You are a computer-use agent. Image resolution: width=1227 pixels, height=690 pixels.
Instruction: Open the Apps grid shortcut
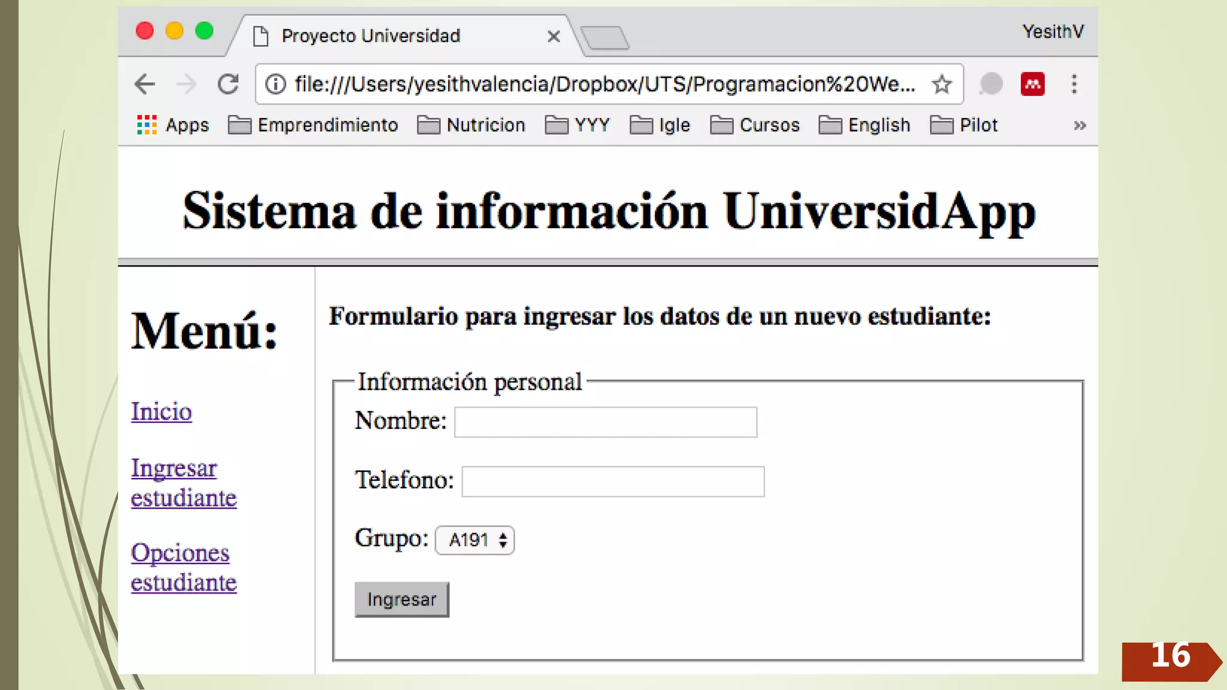(x=173, y=125)
